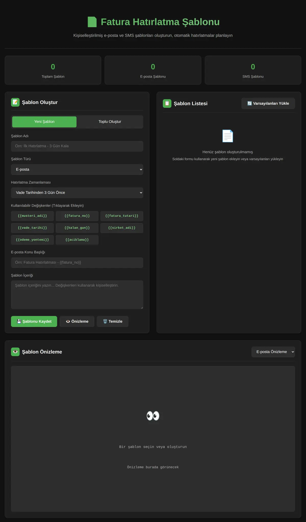Click Varsayılanları Yükle button
The height and width of the screenshot is (522, 306).
pos(268,103)
